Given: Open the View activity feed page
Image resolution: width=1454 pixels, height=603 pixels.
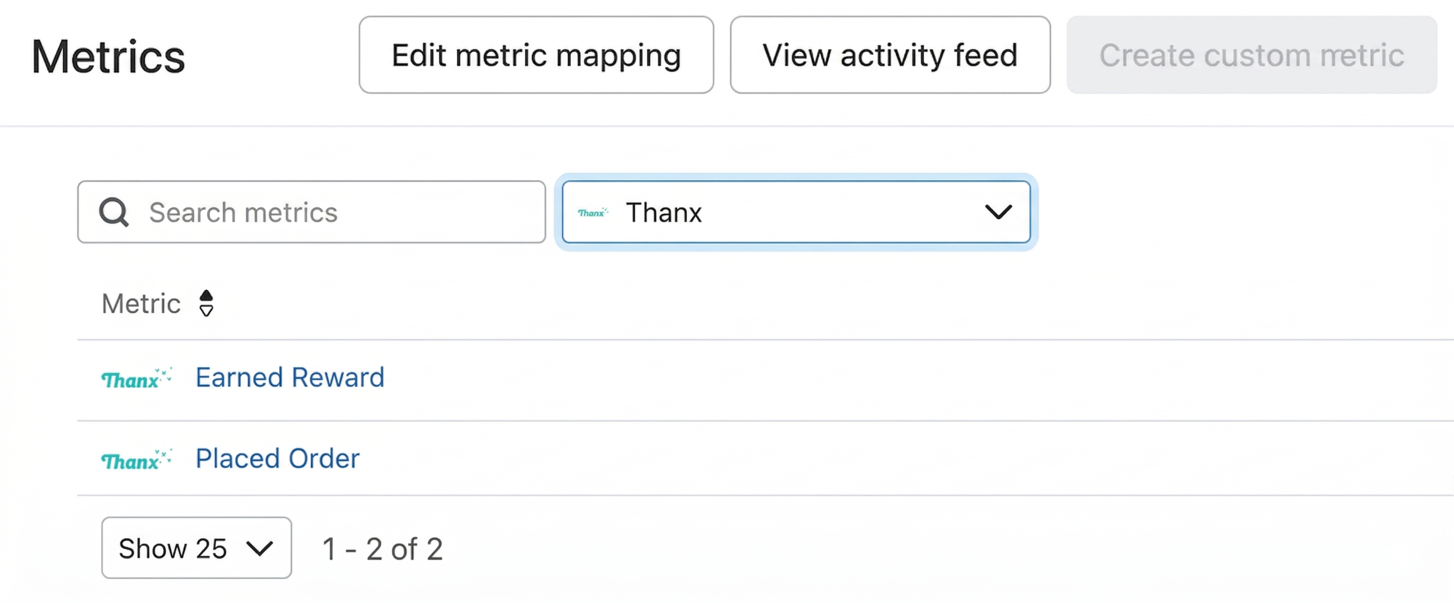Looking at the screenshot, I should (890, 55).
